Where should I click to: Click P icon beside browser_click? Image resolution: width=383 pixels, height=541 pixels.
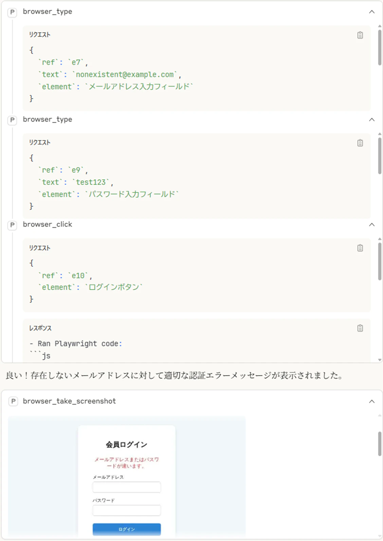[x=13, y=225]
